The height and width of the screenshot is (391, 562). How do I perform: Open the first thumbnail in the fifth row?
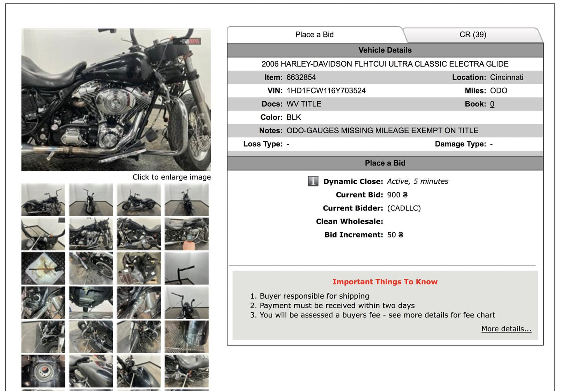43,336
